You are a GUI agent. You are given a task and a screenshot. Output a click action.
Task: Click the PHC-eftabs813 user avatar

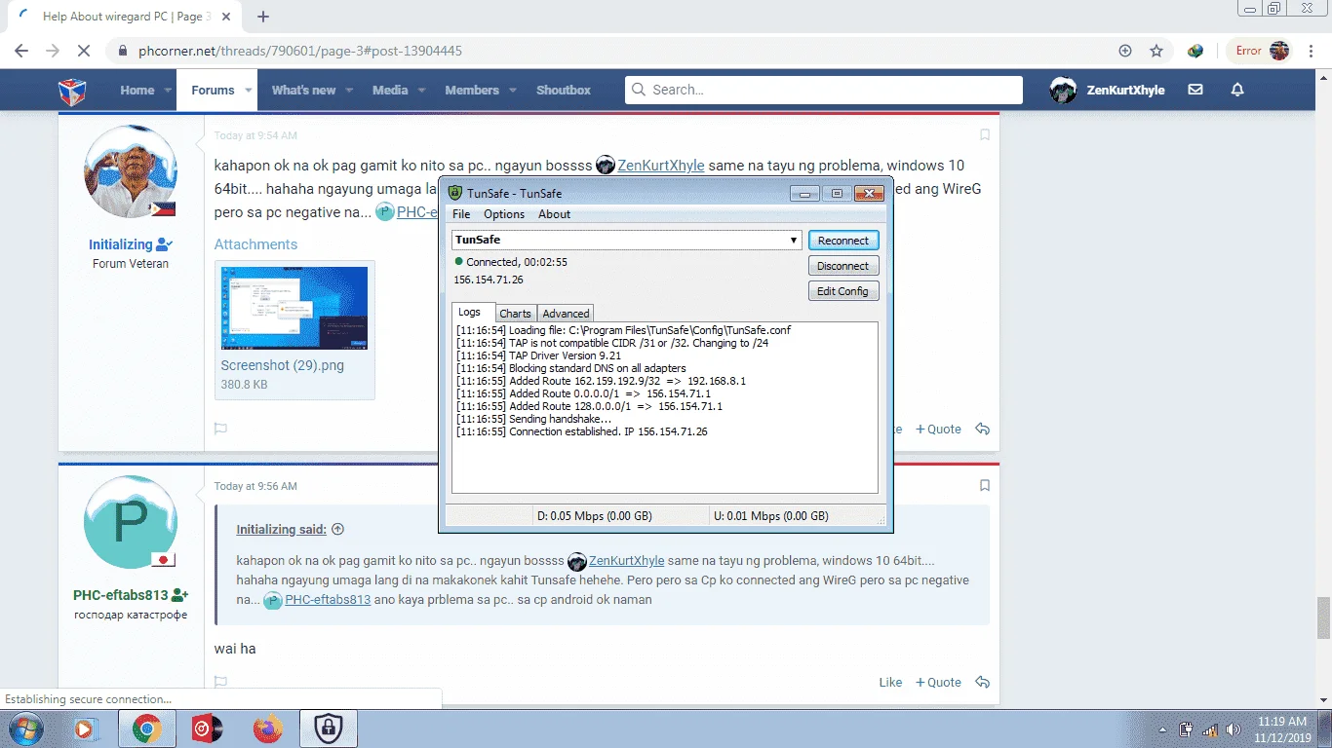(131, 522)
